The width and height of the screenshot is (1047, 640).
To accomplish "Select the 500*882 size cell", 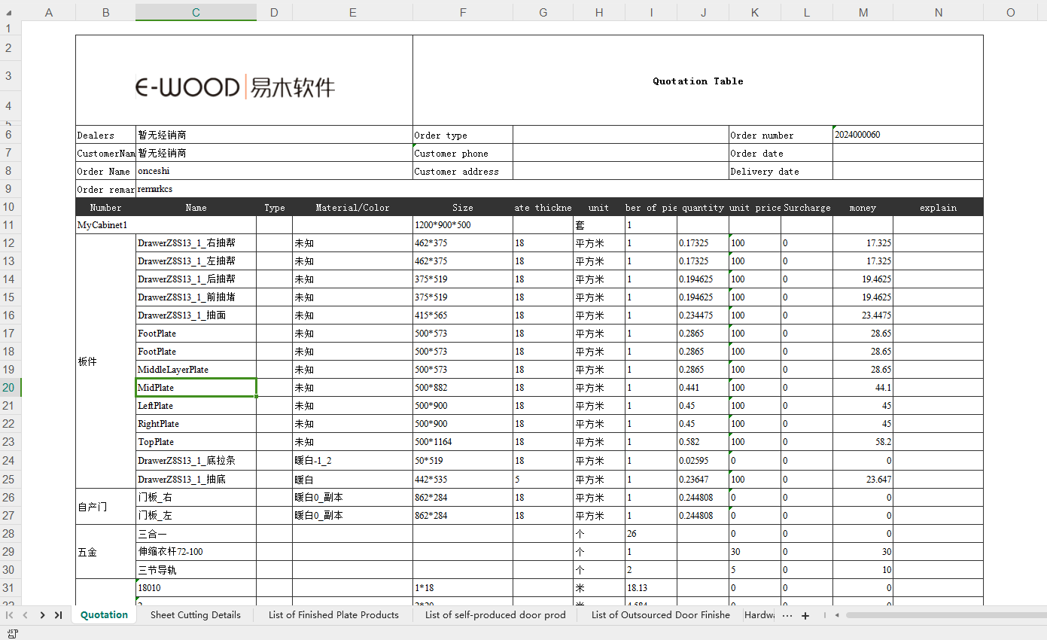I will pos(463,388).
